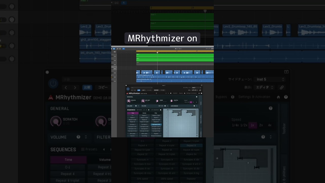The width and height of the screenshot is (325, 183).
Task: Toggle the MRhythmizer plugin power button
Action: coord(128,89)
